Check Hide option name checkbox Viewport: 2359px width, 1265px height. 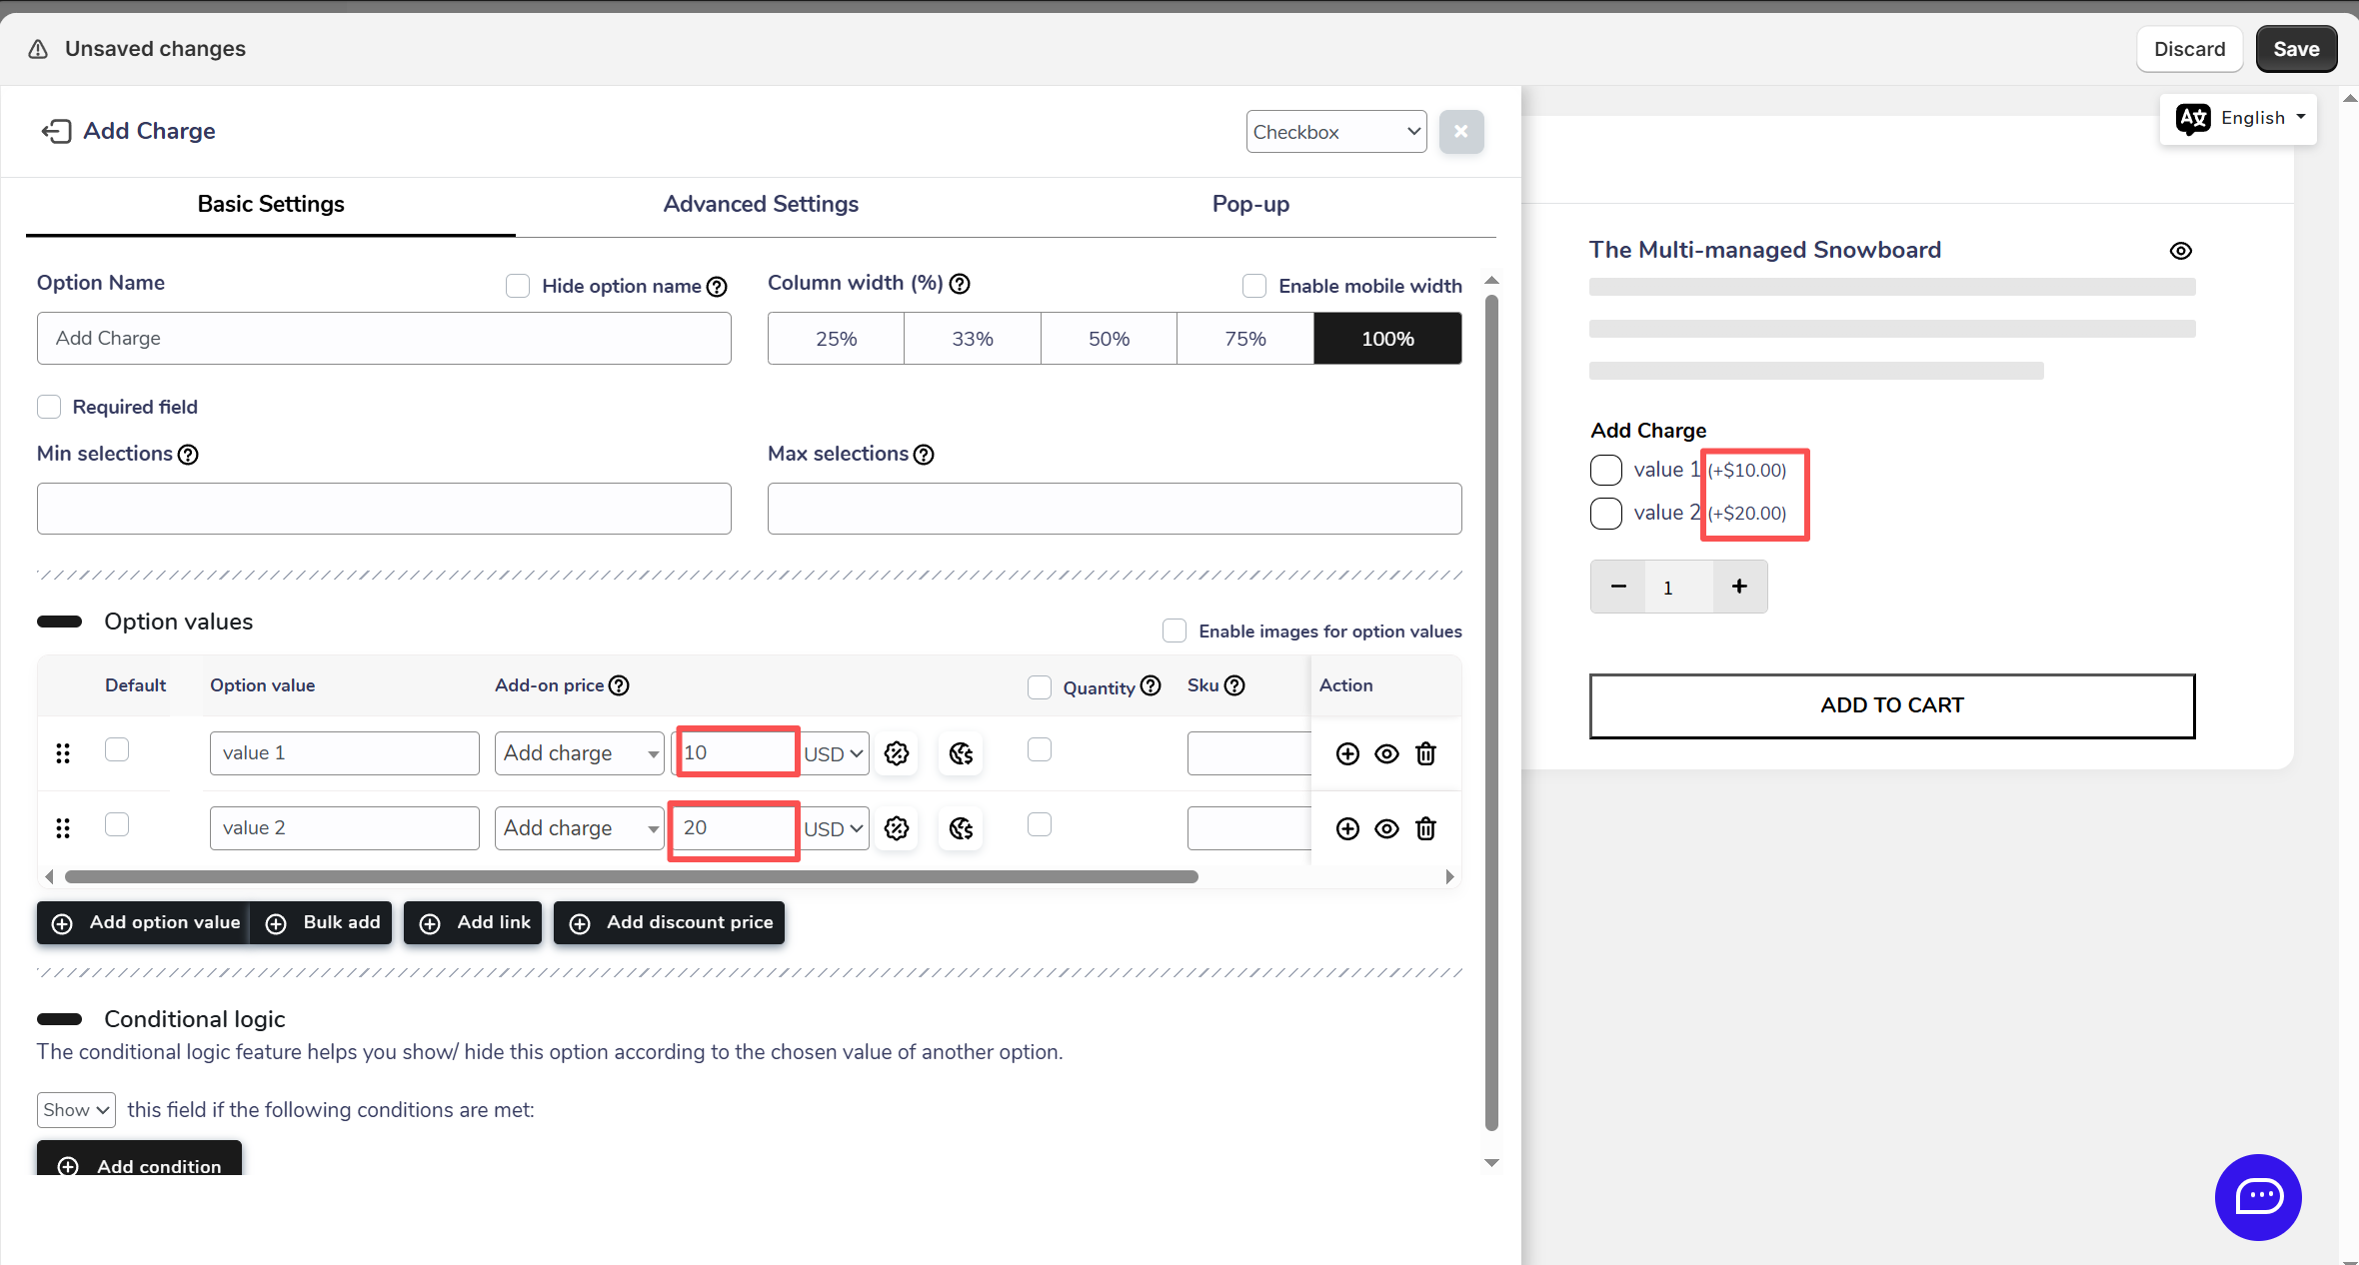(x=518, y=286)
